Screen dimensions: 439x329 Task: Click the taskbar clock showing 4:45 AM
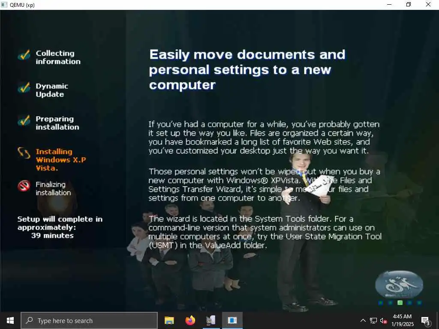click(x=402, y=317)
